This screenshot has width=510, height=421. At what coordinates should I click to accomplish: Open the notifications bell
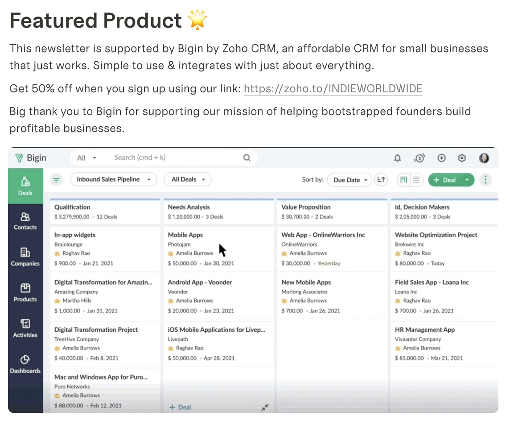point(398,158)
